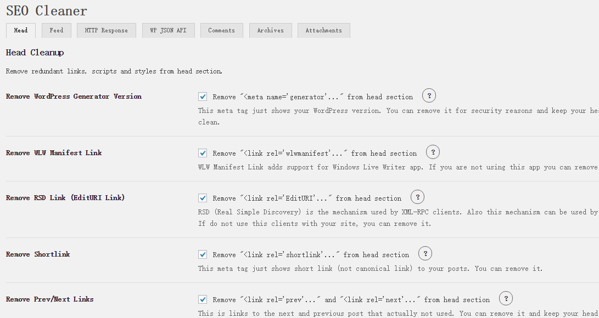This screenshot has height=318, width=599.
Task: Click help icon beside WLW Manifest option
Action: click(433, 152)
